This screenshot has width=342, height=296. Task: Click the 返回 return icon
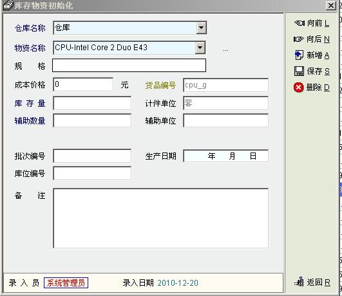tap(299, 282)
